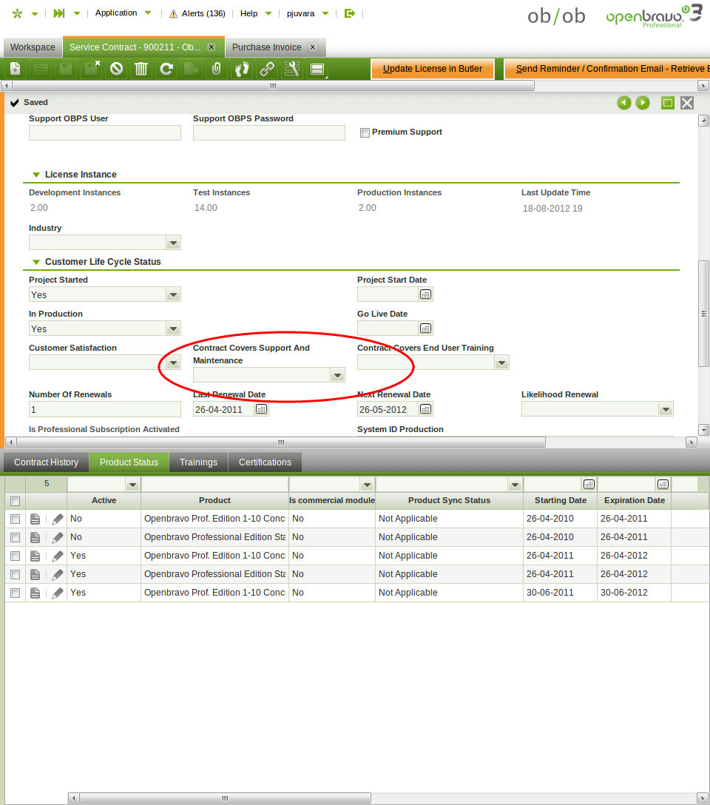Click the footprints audit trail icon
Screen dimensions: 710x805
tap(242, 69)
